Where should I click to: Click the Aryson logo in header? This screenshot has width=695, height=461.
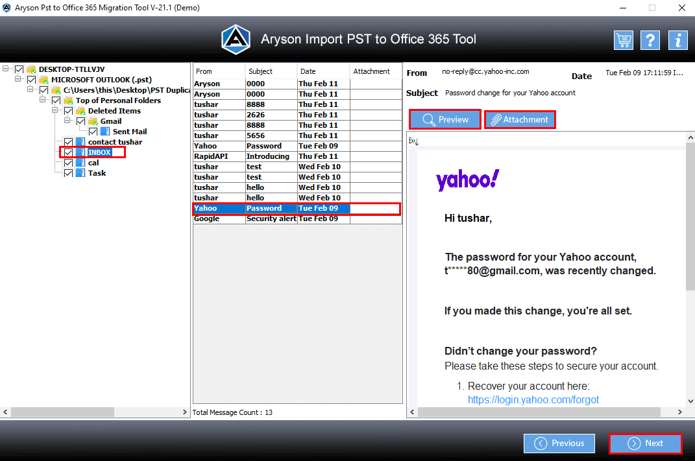[x=236, y=40]
